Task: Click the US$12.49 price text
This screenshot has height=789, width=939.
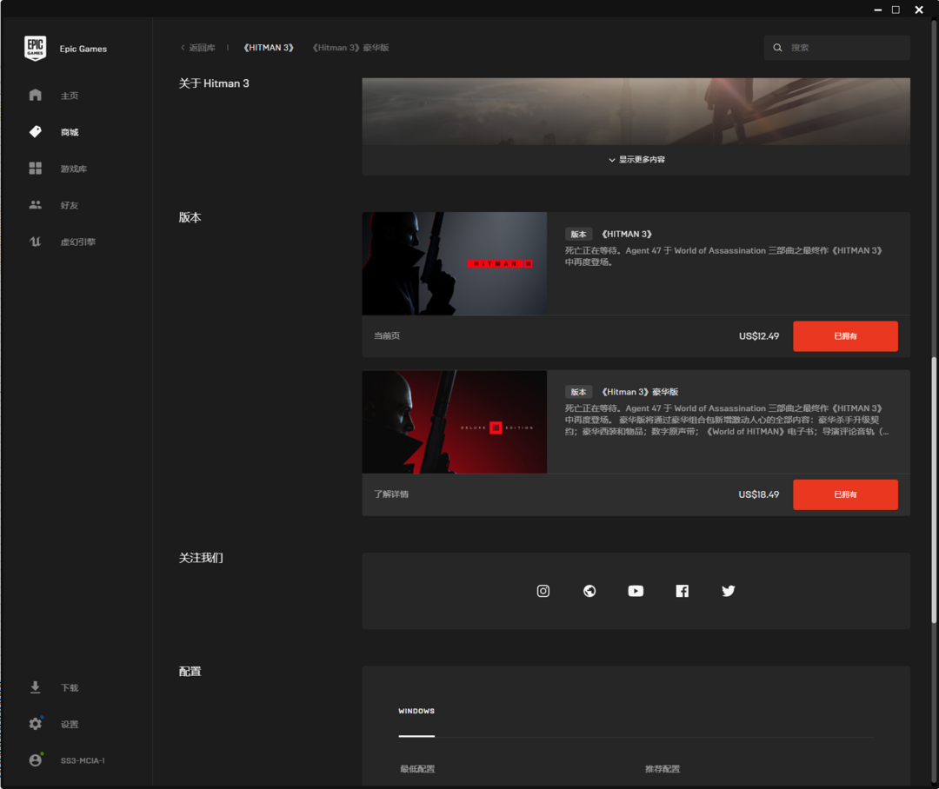Action: pos(759,335)
